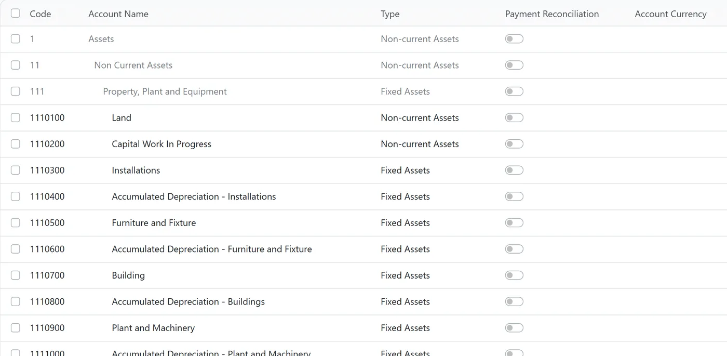This screenshot has width=727, height=356.
Task: Toggle reconciliation for Accumulated Depreciation - Buildings
Action: coord(514,301)
